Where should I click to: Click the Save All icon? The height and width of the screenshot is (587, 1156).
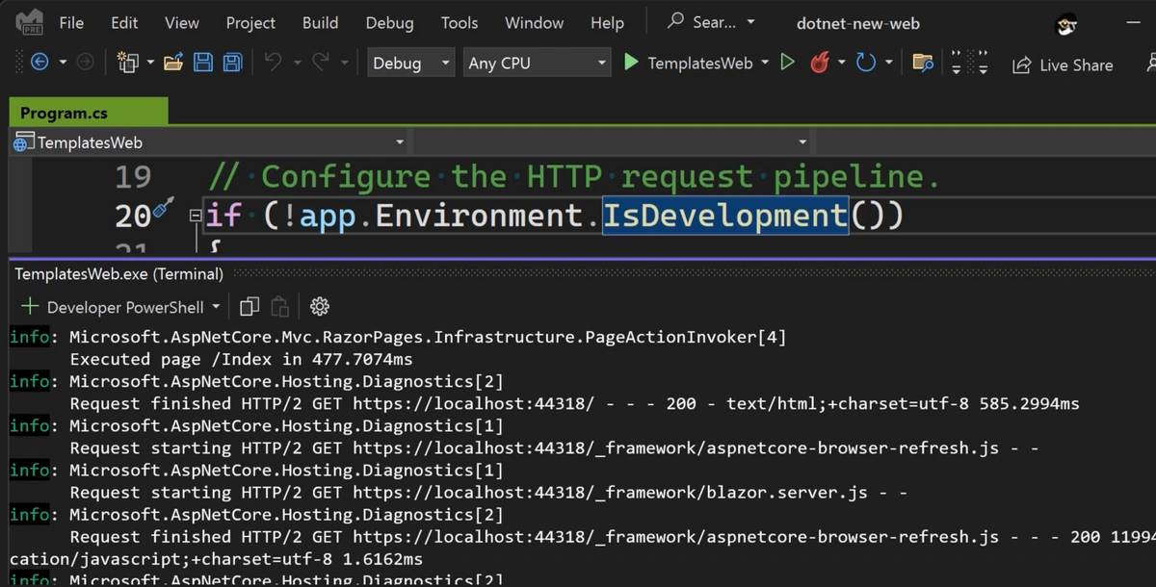click(x=232, y=63)
